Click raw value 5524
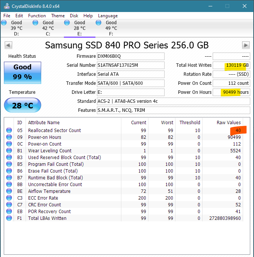This screenshot has height=257, width=254. [x=236, y=150]
